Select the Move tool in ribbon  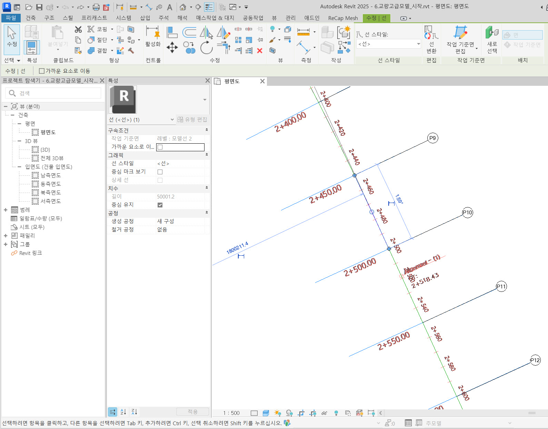pos(172,47)
